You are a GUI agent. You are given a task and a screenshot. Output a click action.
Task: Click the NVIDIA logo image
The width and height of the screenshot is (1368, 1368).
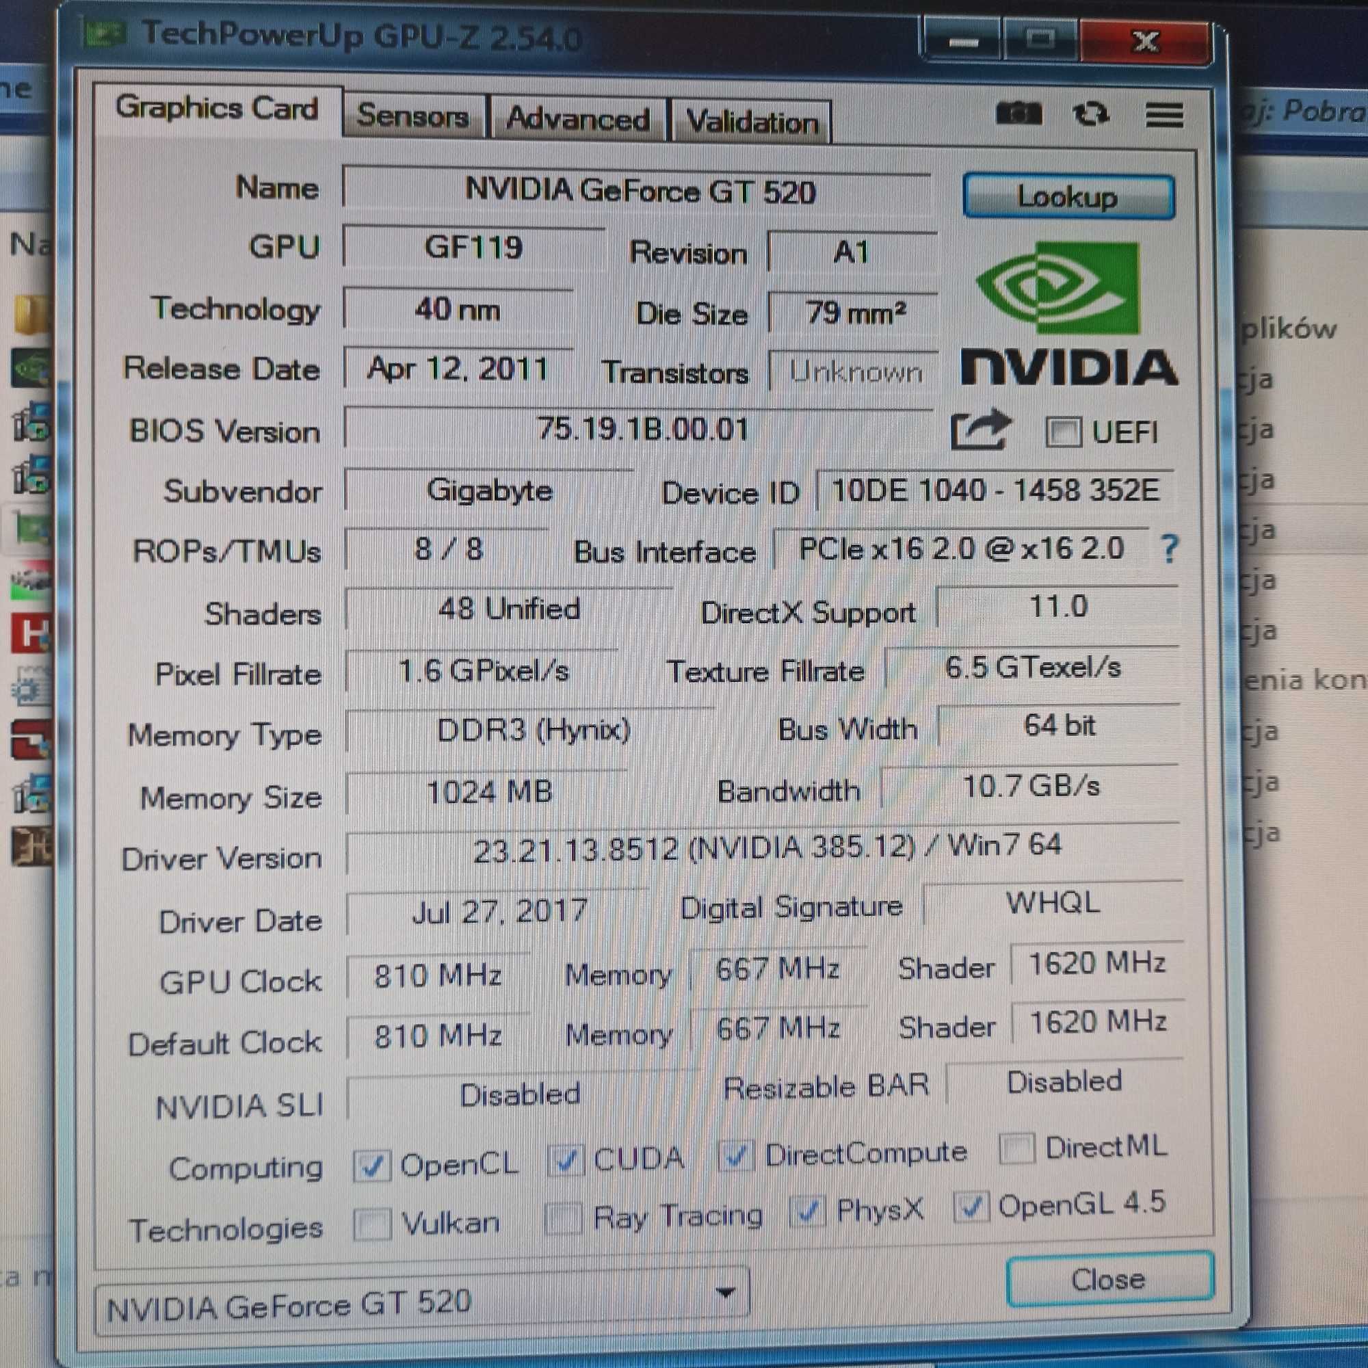click(1069, 314)
